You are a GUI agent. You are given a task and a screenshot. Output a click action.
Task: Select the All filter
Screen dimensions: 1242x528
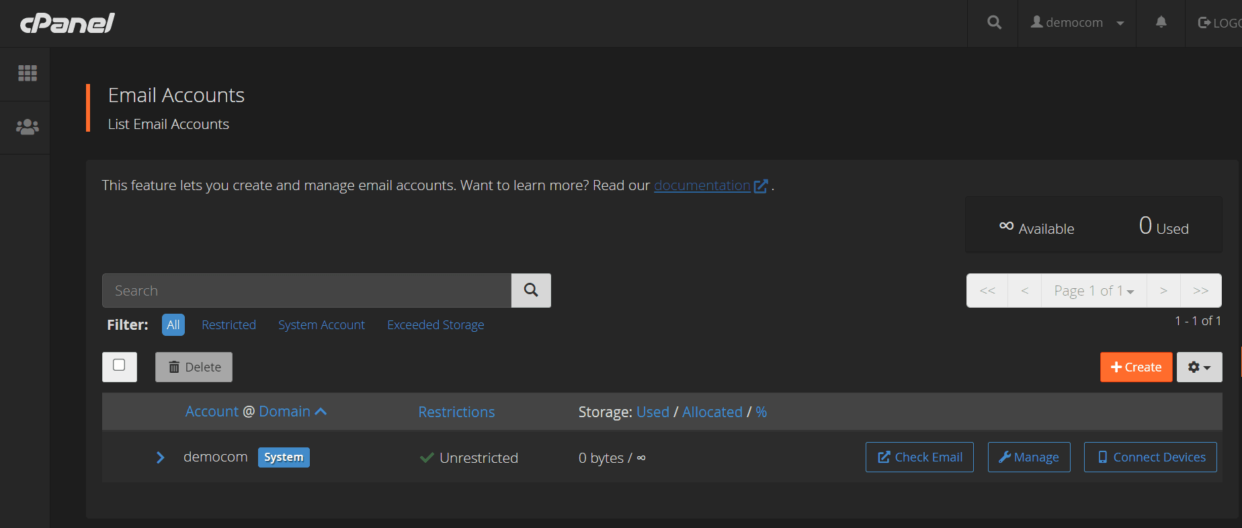point(173,325)
